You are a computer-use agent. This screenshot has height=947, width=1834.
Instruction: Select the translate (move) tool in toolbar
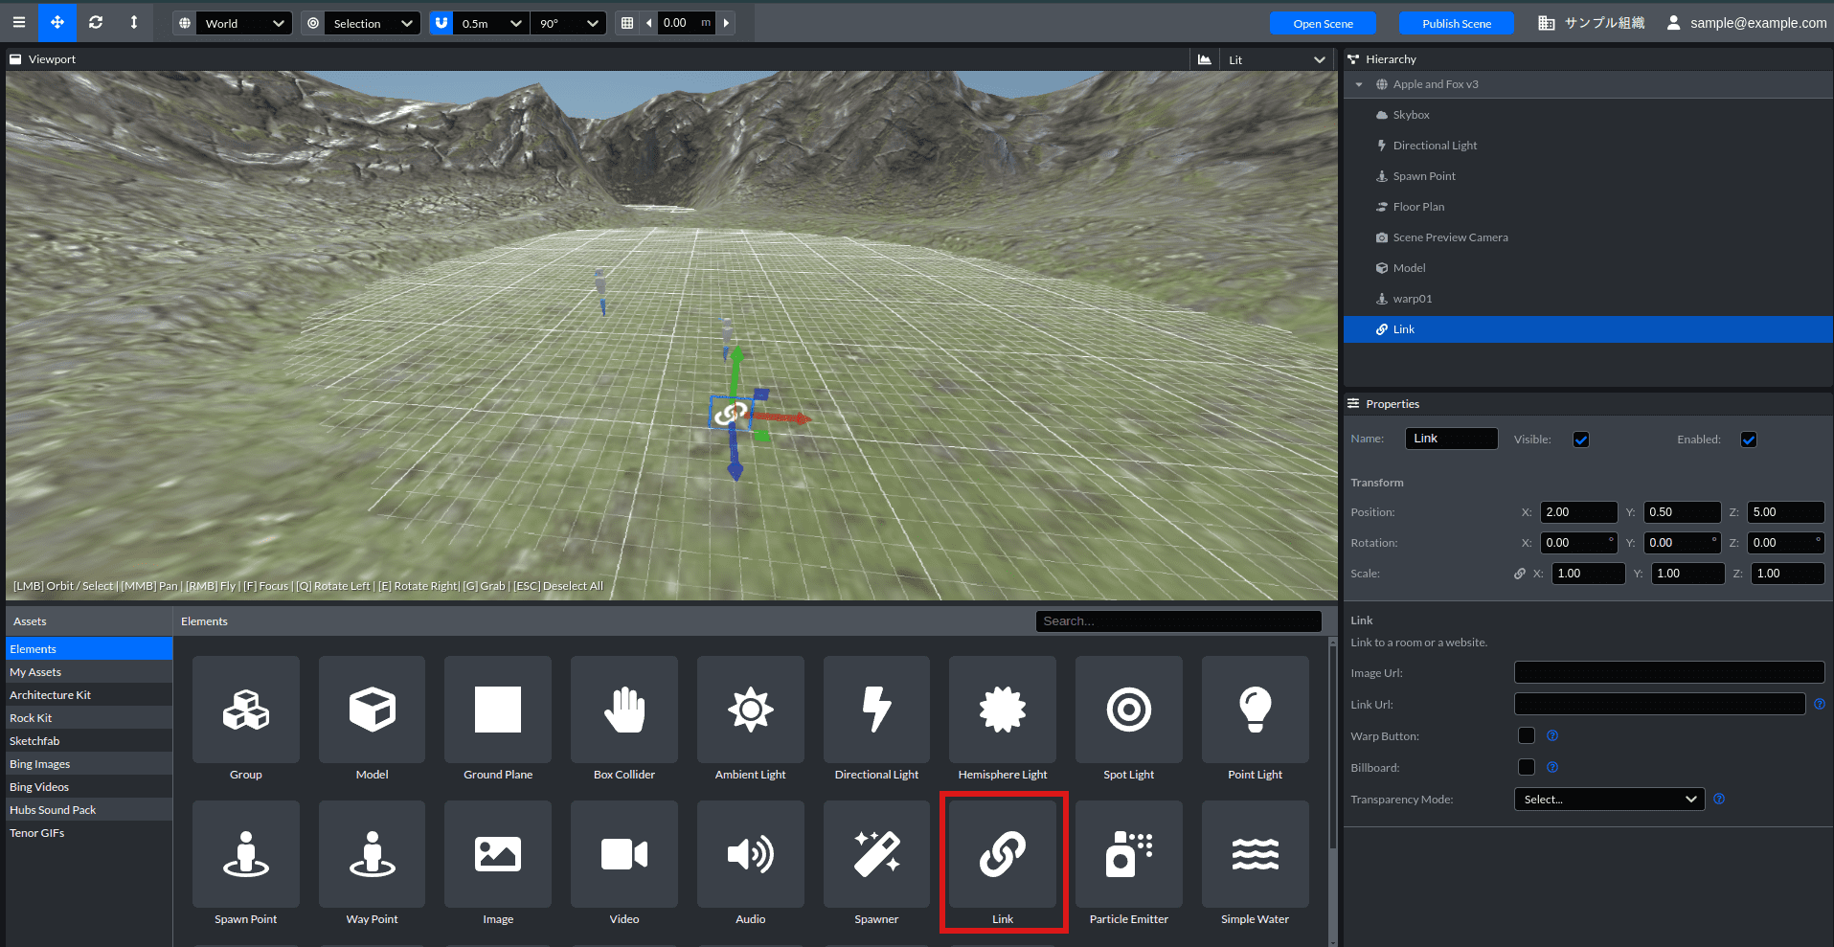click(x=57, y=22)
